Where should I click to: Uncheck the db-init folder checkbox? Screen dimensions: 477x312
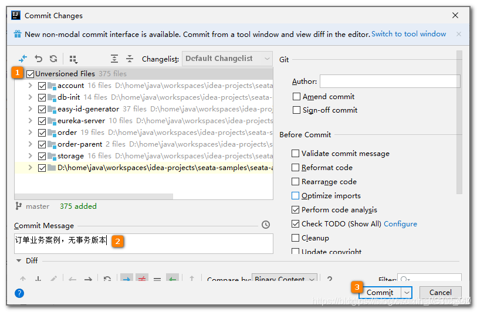(42, 97)
